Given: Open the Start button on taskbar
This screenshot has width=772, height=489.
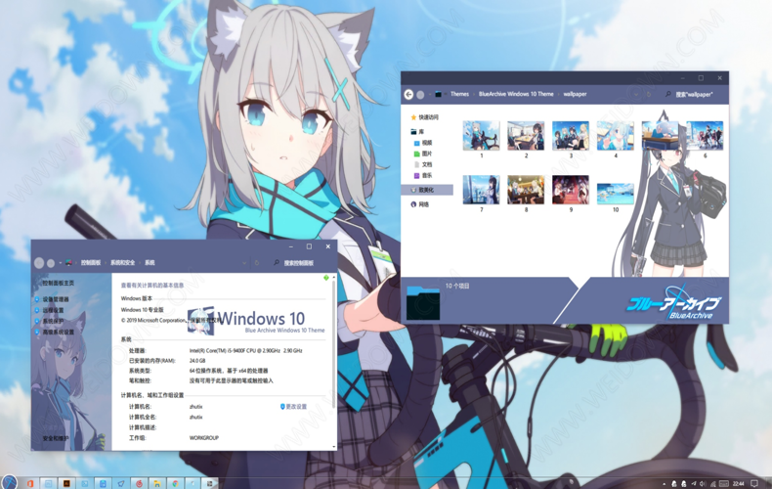Looking at the screenshot, I should (x=9, y=482).
